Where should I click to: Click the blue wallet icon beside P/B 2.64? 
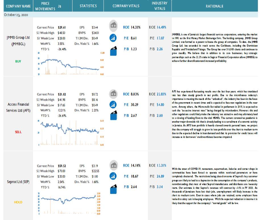click(113, 189)
